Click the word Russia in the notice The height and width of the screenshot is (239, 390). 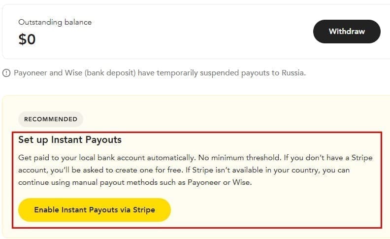click(x=293, y=73)
